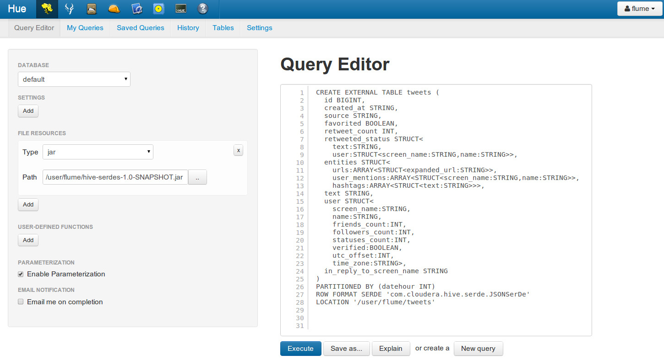This screenshot has height=360, width=664.
Task: Click the Explain button
Action: (x=391, y=349)
